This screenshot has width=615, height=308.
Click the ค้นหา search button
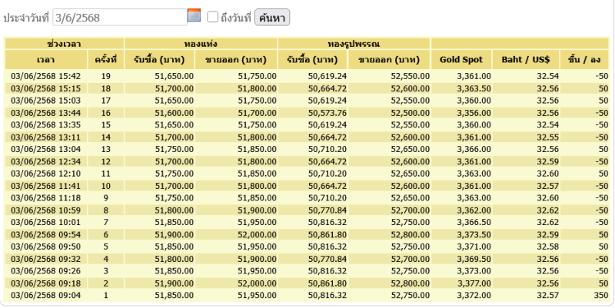click(x=272, y=17)
